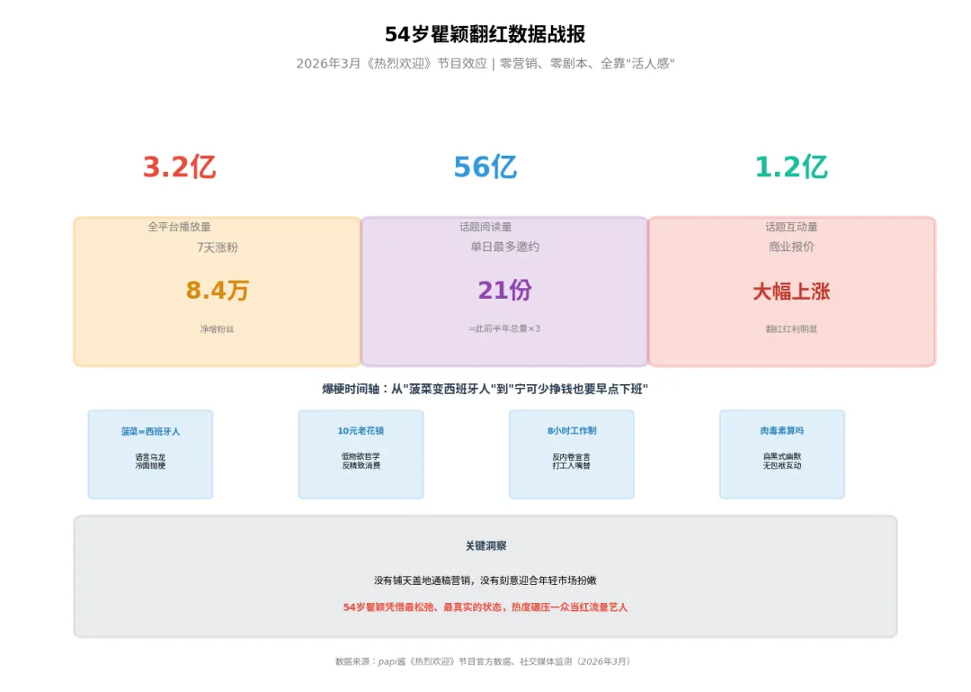Click the "8.4万" new followers figure

(216, 291)
